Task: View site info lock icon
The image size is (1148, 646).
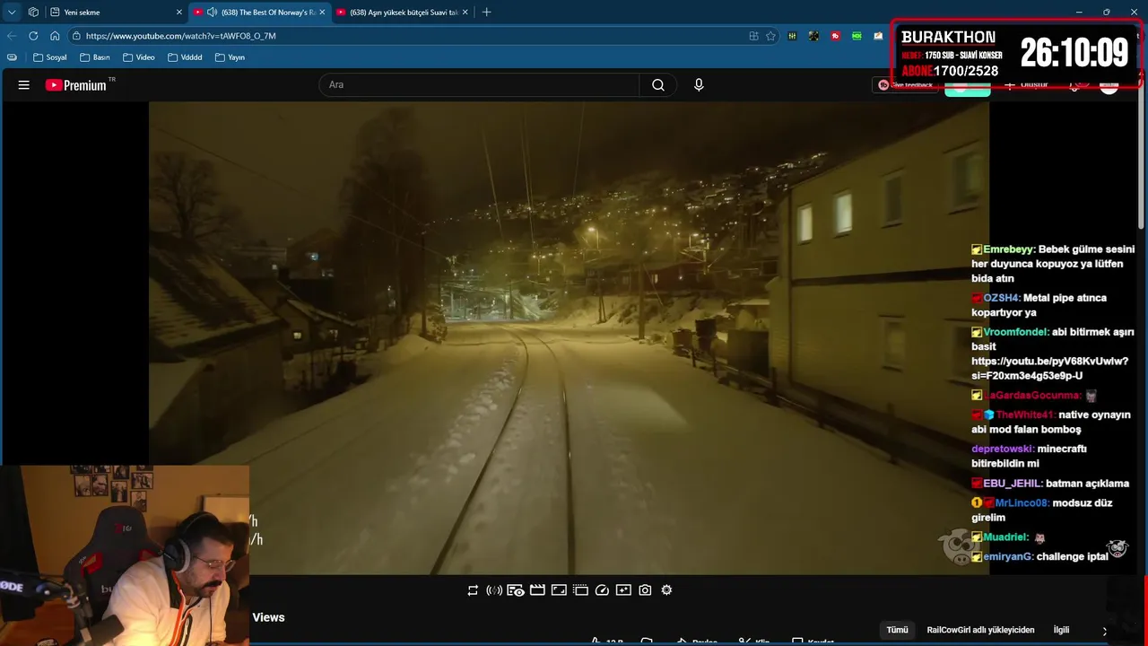Action: 77,36
